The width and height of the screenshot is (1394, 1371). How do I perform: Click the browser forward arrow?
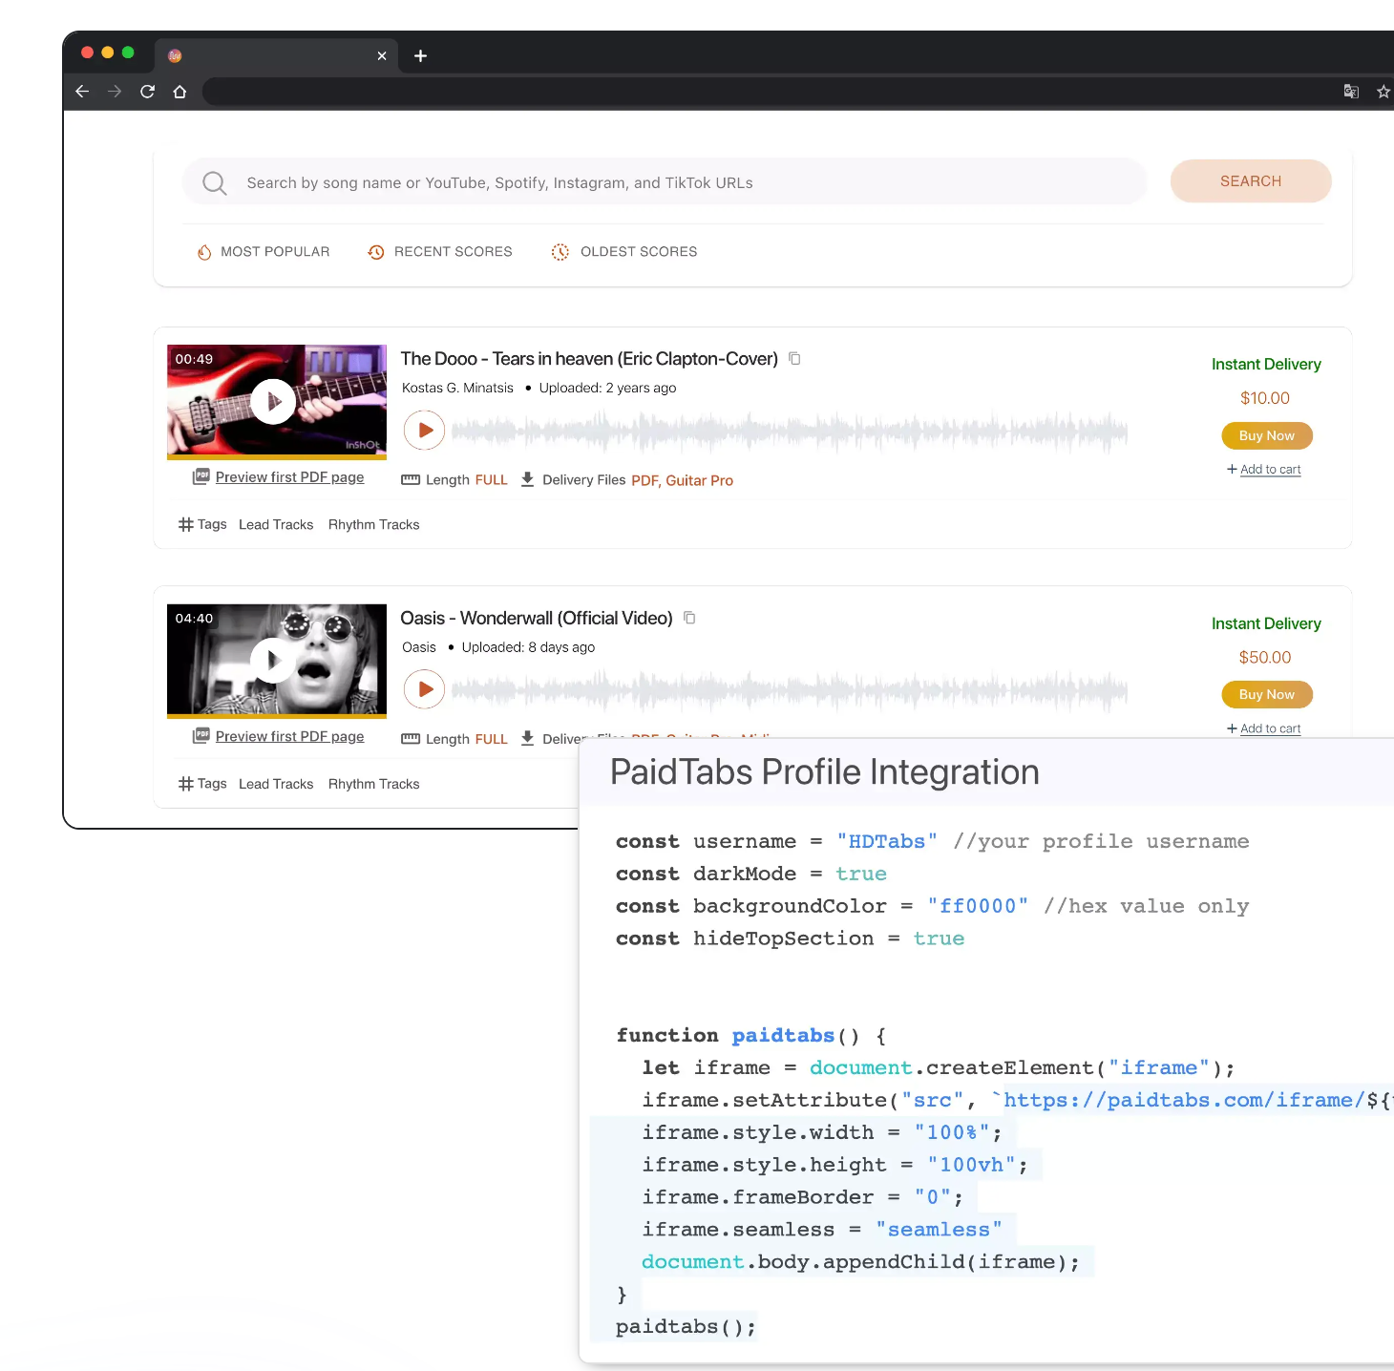[x=115, y=92]
